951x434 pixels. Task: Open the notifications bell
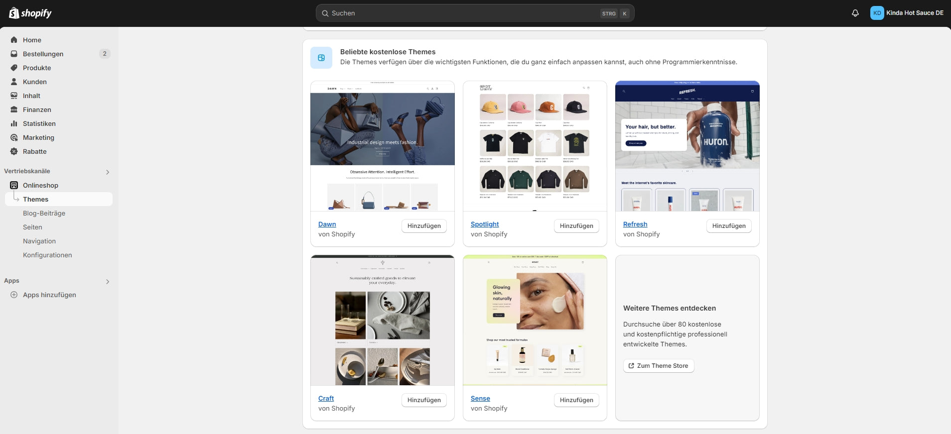tap(855, 13)
